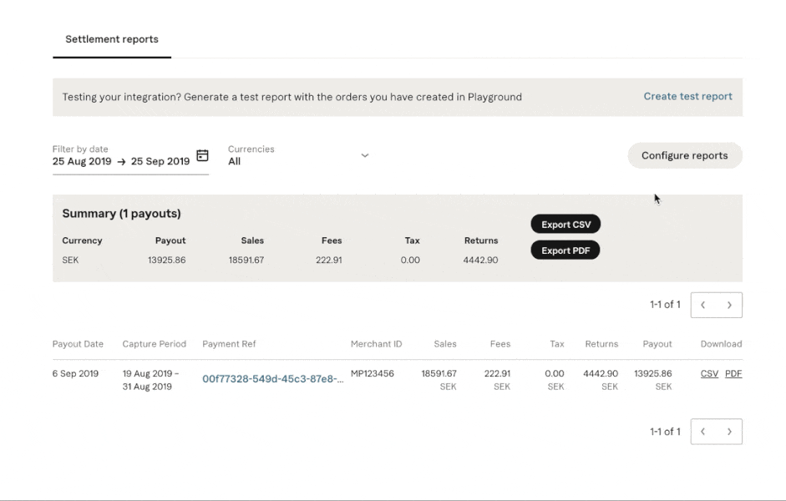Open the Currencies All selector
The width and height of the screenshot is (786, 501).
point(299,155)
